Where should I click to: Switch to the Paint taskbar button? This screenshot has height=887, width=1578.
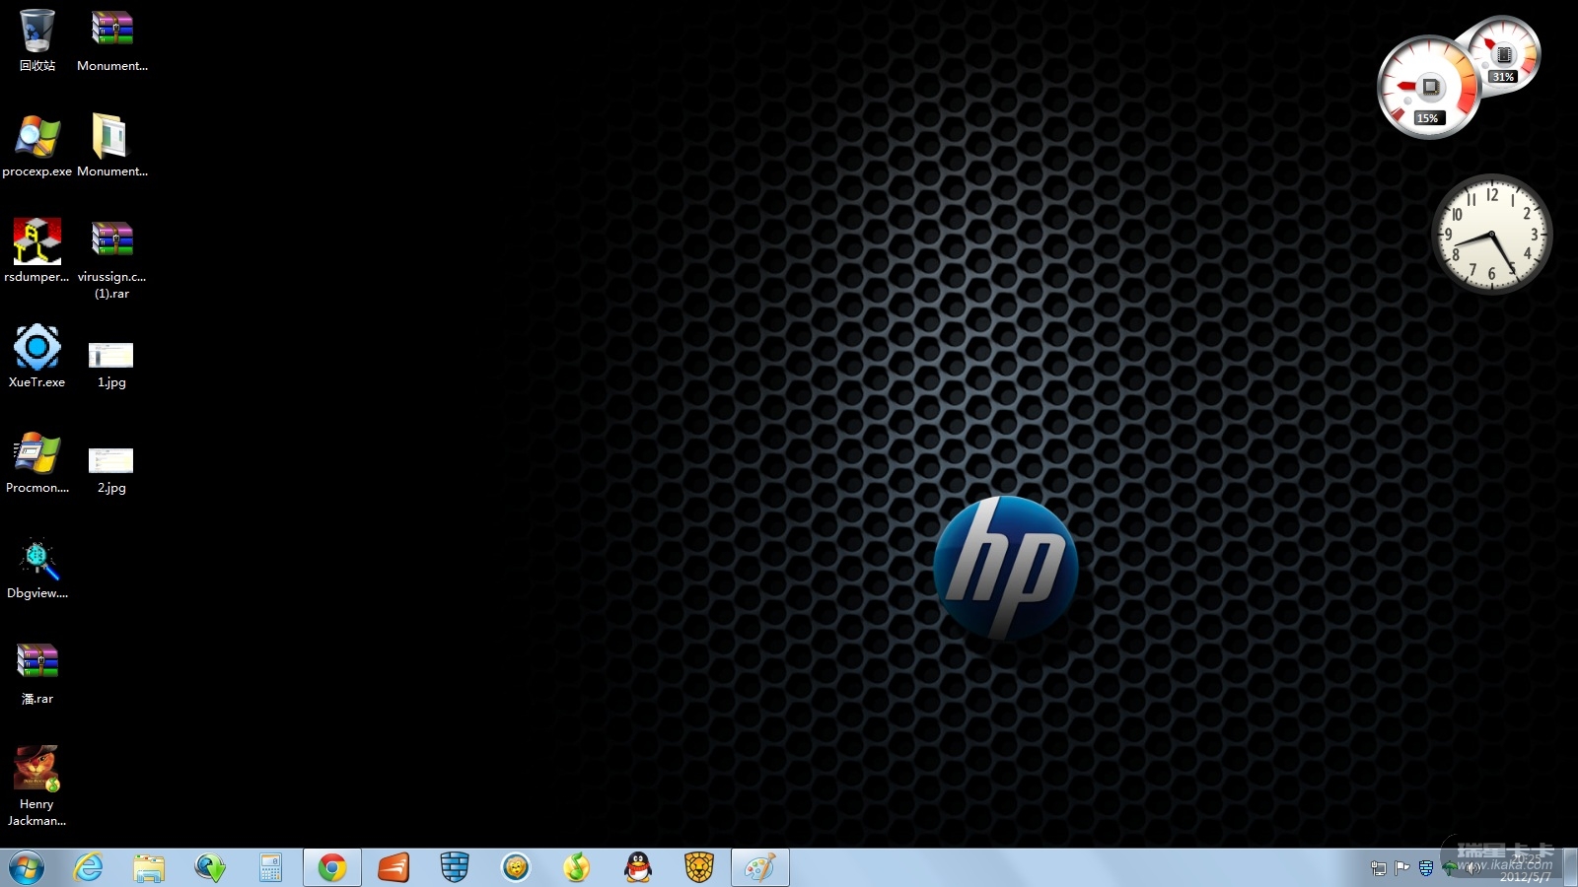coord(759,868)
